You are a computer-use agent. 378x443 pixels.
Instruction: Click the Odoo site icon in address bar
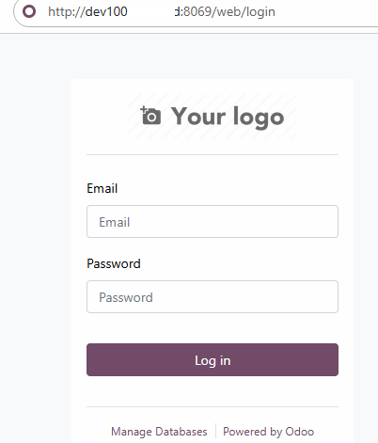click(29, 11)
